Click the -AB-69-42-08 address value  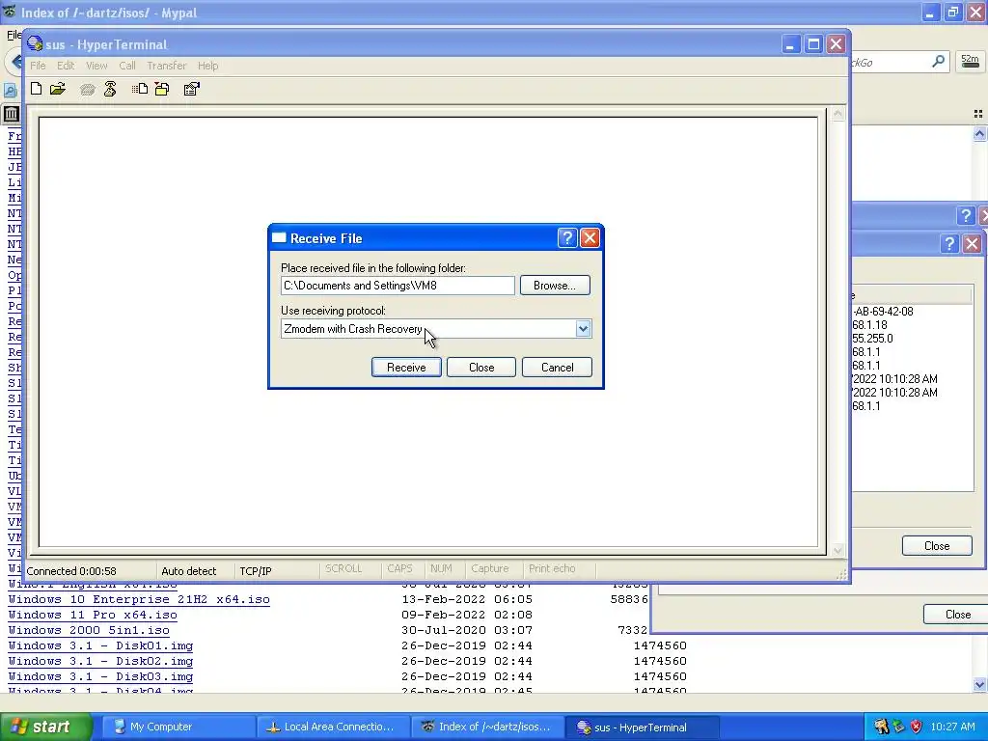tap(882, 312)
